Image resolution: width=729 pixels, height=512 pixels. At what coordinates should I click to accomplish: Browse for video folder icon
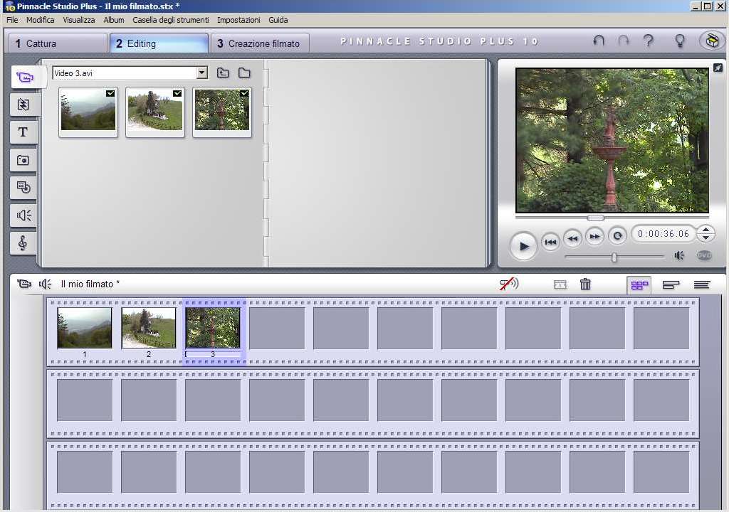pos(245,73)
